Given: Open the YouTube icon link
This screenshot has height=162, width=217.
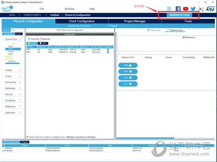Looking at the screenshot, I should pyautogui.click(x=185, y=9).
